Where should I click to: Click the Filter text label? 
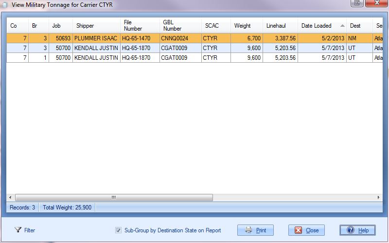point(30,230)
